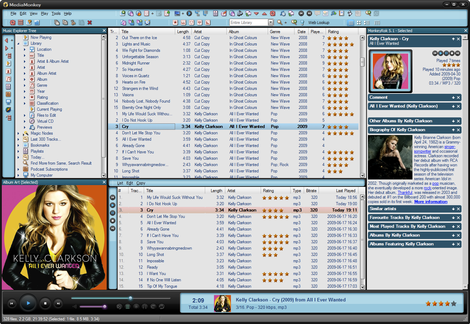Open the More information link in biography
This screenshot has width=470, height=324.
[x=431, y=202]
